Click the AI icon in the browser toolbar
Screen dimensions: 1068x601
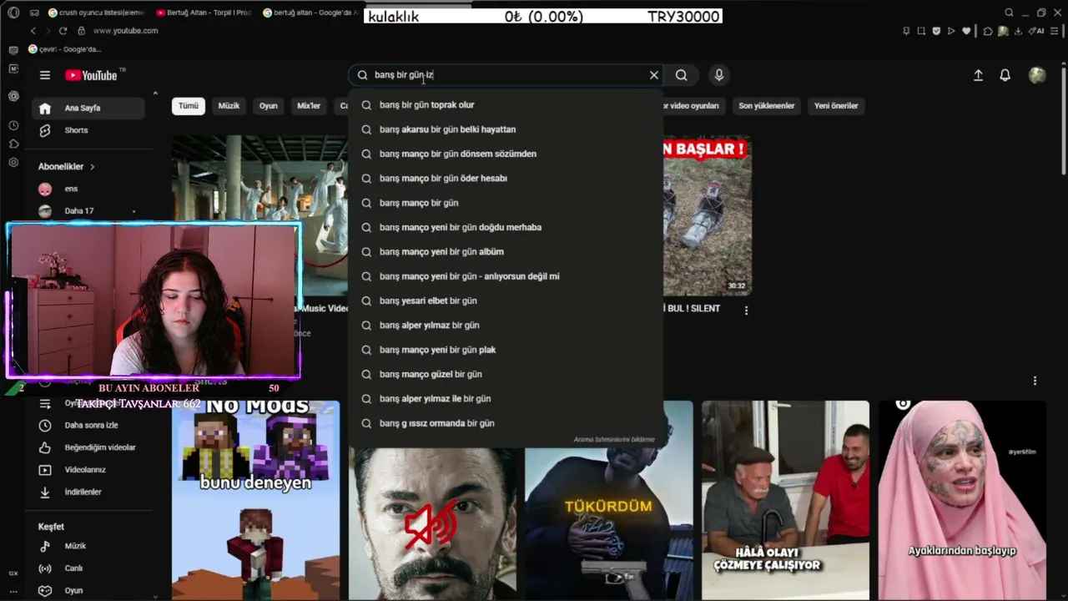(1038, 31)
